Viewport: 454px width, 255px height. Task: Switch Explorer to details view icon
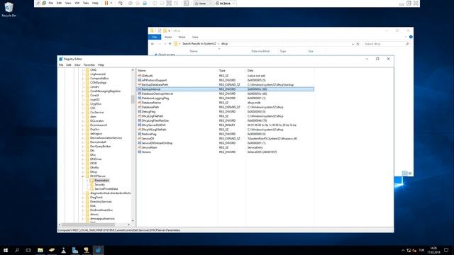404,173
